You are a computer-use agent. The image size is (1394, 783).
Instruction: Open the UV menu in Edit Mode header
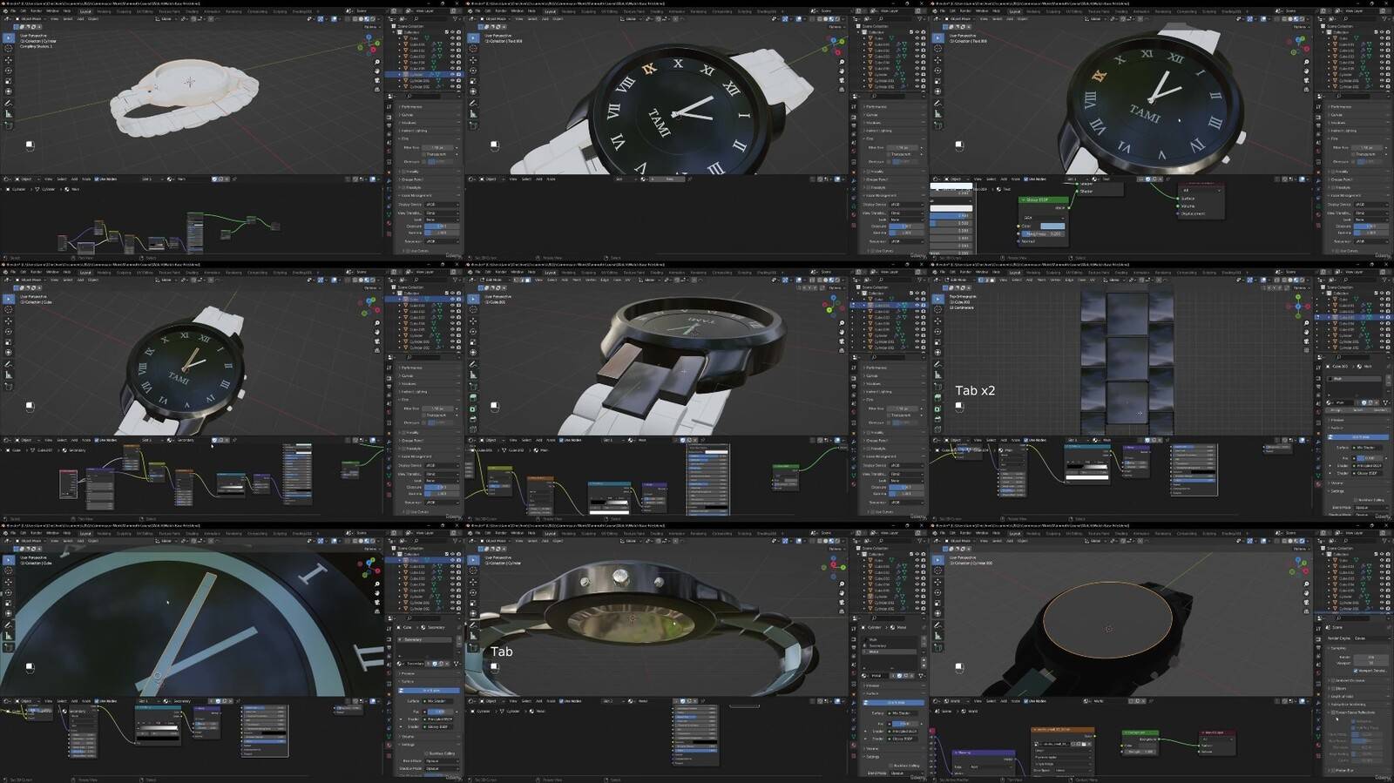pos(1093,280)
